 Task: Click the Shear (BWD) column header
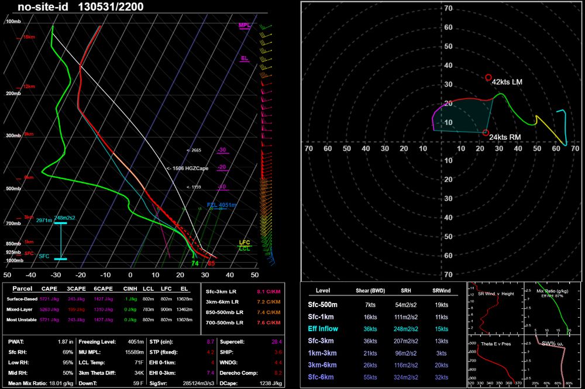coord(370,291)
